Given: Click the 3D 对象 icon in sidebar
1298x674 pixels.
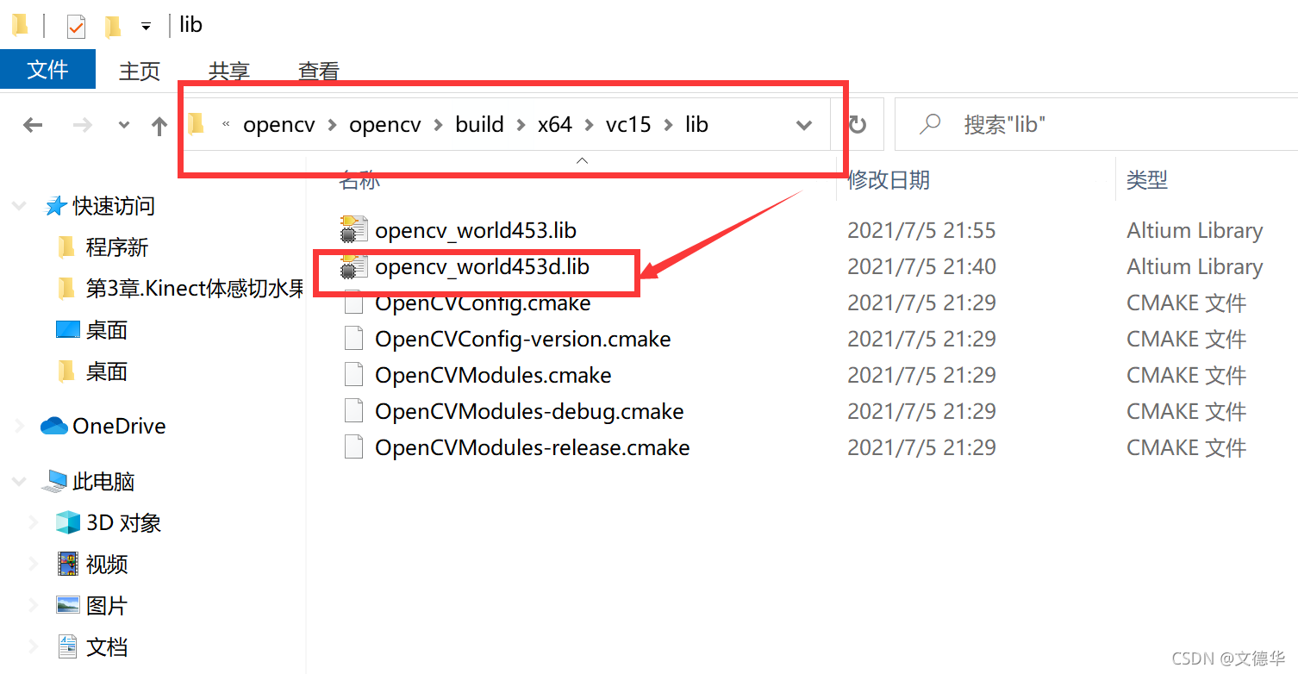Looking at the screenshot, I should 67,522.
